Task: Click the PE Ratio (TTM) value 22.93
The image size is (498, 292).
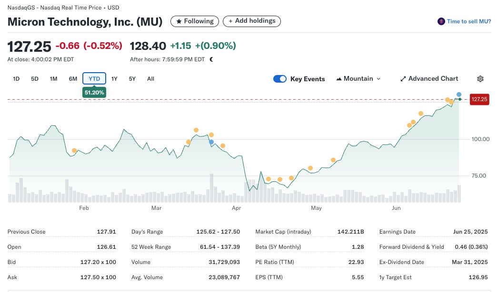Action: [356, 262]
